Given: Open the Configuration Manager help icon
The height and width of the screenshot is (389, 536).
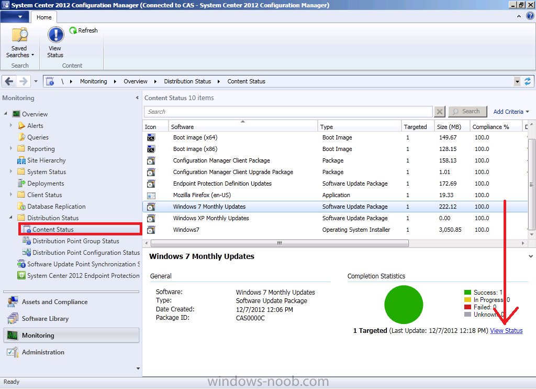Looking at the screenshot, I should click(x=531, y=16).
